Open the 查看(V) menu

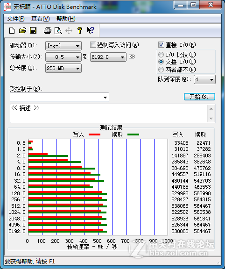click(41, 19)
